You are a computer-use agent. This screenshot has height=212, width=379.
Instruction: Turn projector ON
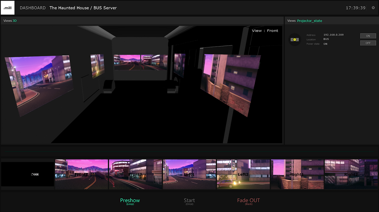click(x=368, y=36)
